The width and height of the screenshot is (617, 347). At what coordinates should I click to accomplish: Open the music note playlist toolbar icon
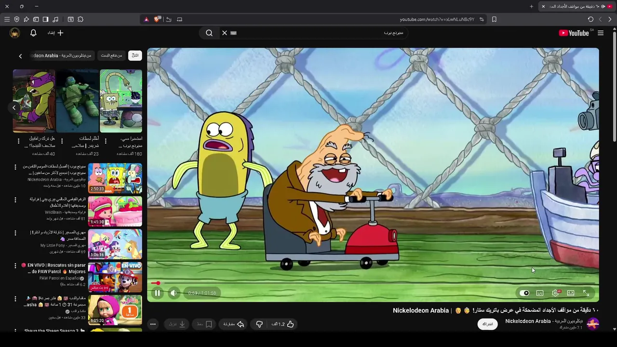pyautogui.click(x=55, y=19)
